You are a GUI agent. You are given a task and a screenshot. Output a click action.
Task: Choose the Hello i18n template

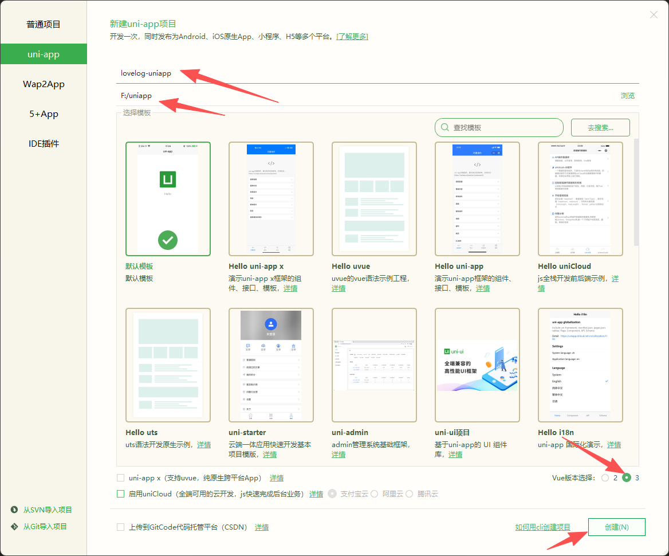tap(580, 365)
